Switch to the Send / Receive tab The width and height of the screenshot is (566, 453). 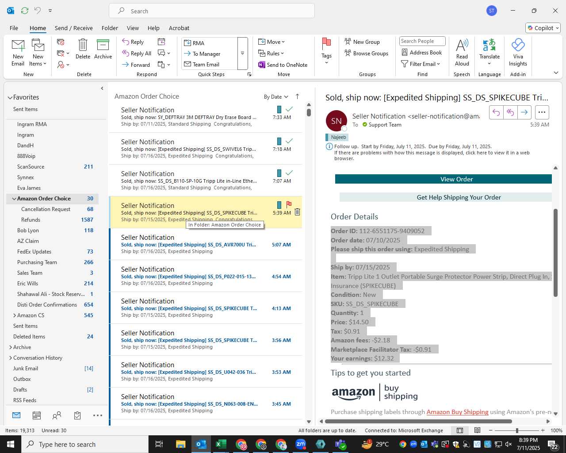[74, 28]
